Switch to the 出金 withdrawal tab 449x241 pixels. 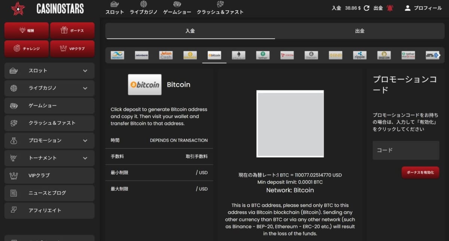coord(360,31)
